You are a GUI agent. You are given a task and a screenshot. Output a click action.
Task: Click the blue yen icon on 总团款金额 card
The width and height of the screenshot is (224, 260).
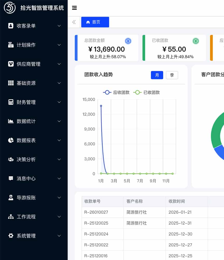coord(128,41)
